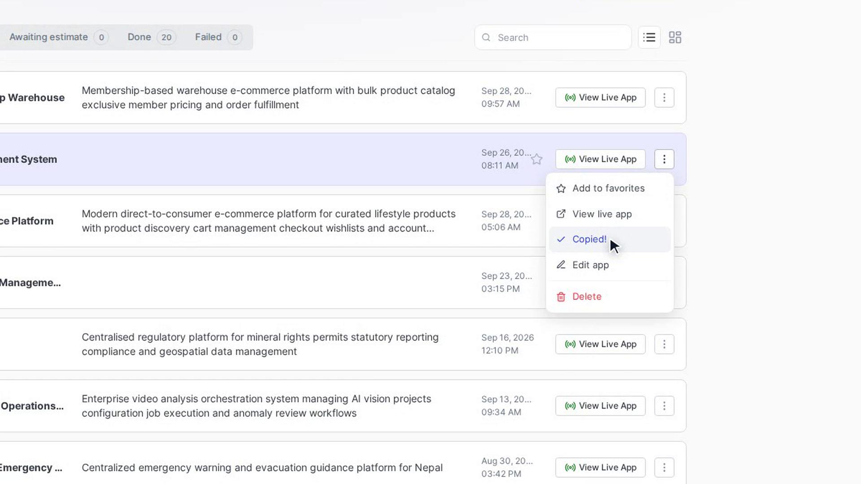
Task: Click the 'Emergency ...' app title
Action: click(x=31, y=468)
